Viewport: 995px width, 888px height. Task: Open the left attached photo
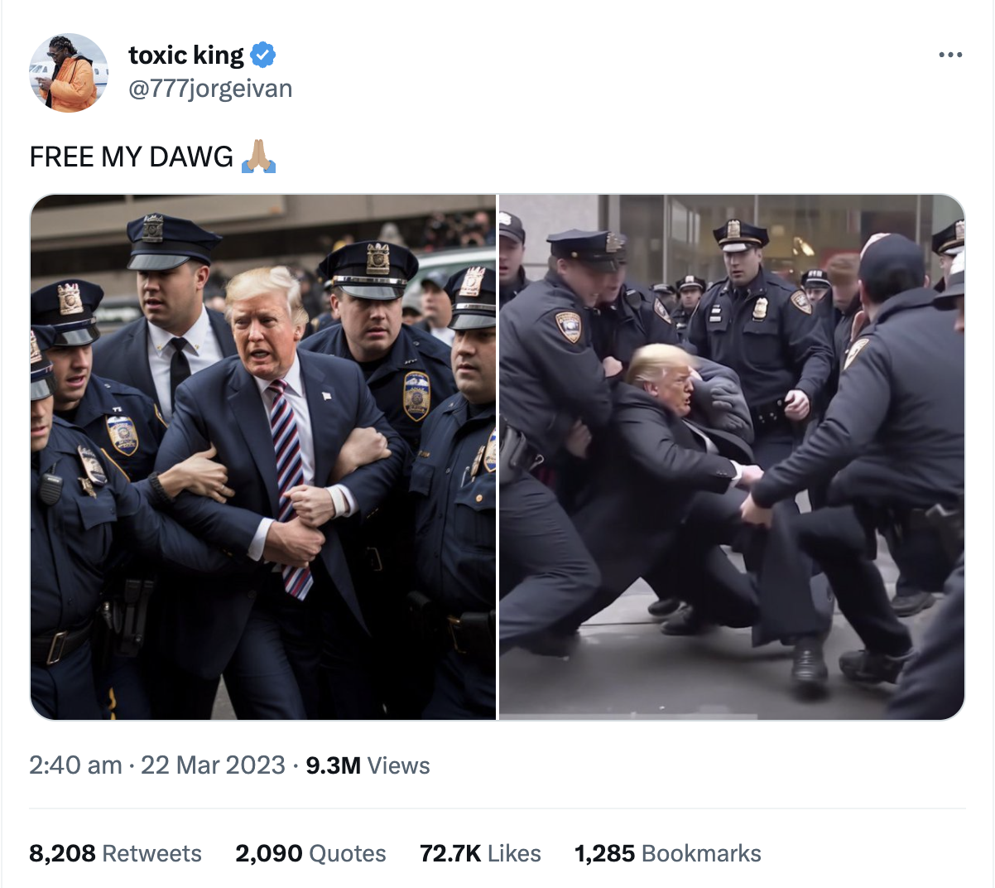click(263, 456)
